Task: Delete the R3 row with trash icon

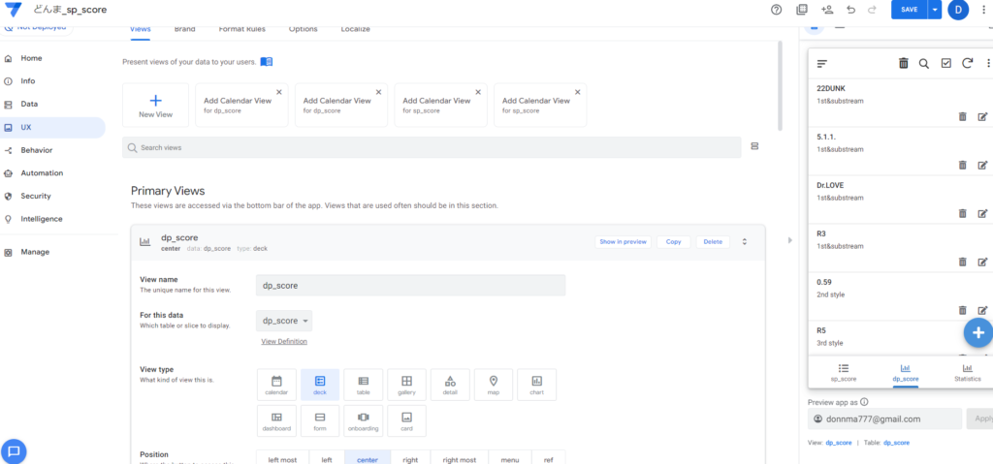Action: tap(963, 262)
